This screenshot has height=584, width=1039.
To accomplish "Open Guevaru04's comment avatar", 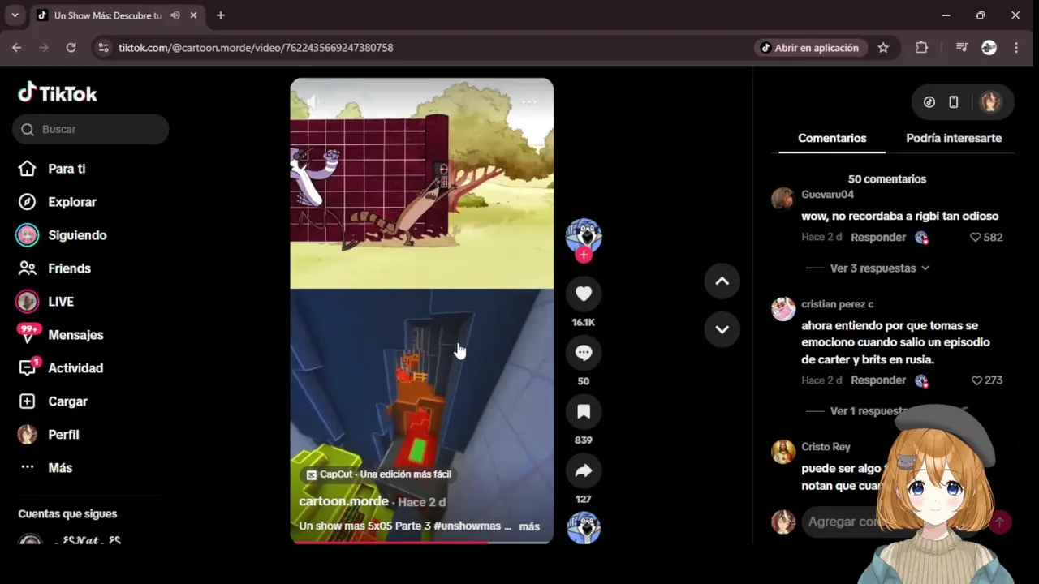I will coord(783,199).
